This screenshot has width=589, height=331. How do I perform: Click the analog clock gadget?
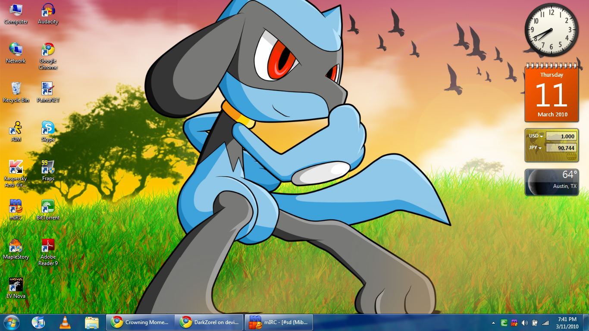tap(551, 30)
